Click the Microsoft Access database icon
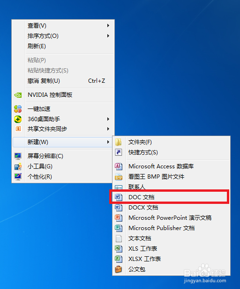 [x=119, y=166]
